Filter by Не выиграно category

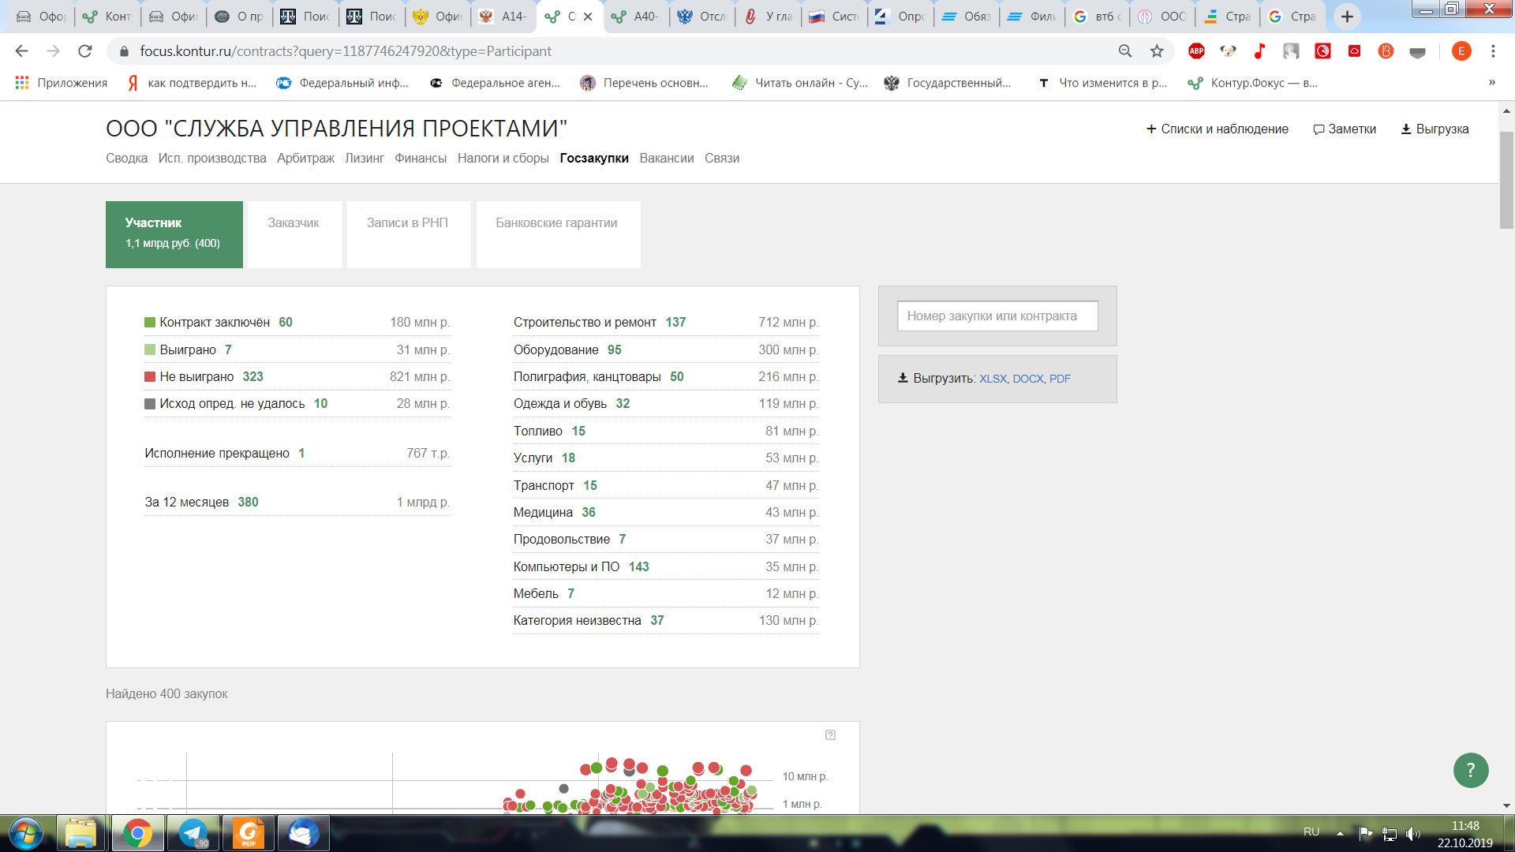pos(196,377)
